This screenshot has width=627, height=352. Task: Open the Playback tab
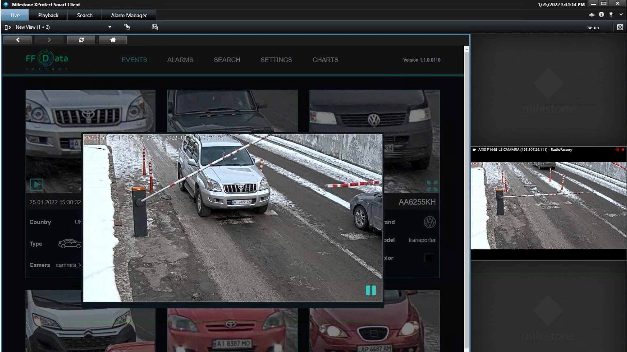click(48, 15)
